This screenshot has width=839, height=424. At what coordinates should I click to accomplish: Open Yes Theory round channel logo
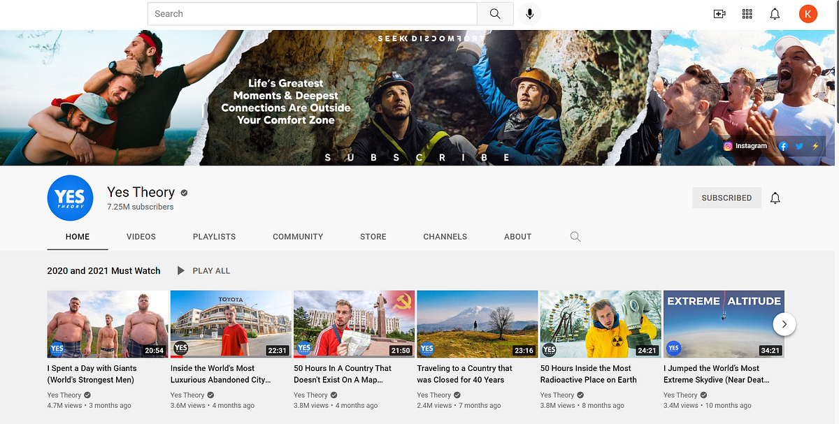click(70, 198)
